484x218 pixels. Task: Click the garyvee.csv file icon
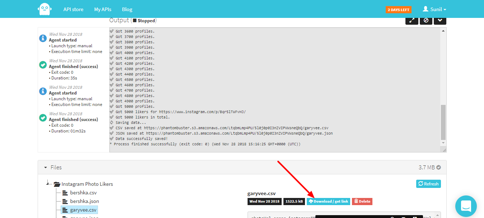coord(65,210)
